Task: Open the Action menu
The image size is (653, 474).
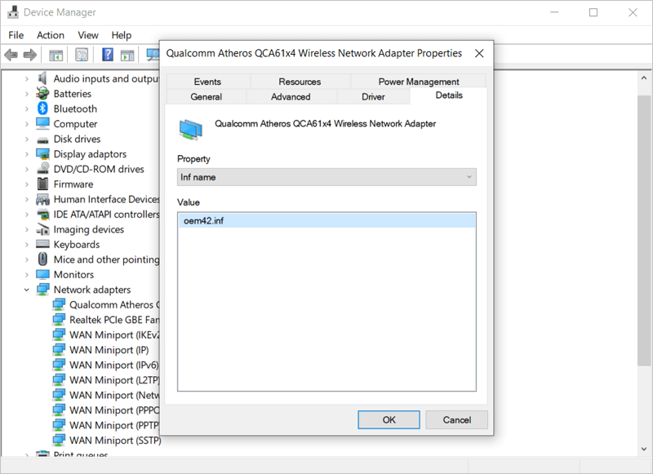Action: [x=50, y=35]
